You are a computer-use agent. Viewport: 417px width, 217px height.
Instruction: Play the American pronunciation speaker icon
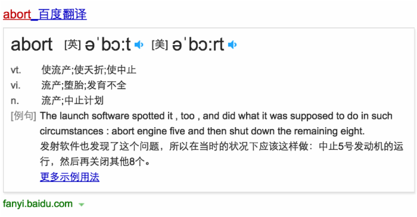tap(232, 45)
